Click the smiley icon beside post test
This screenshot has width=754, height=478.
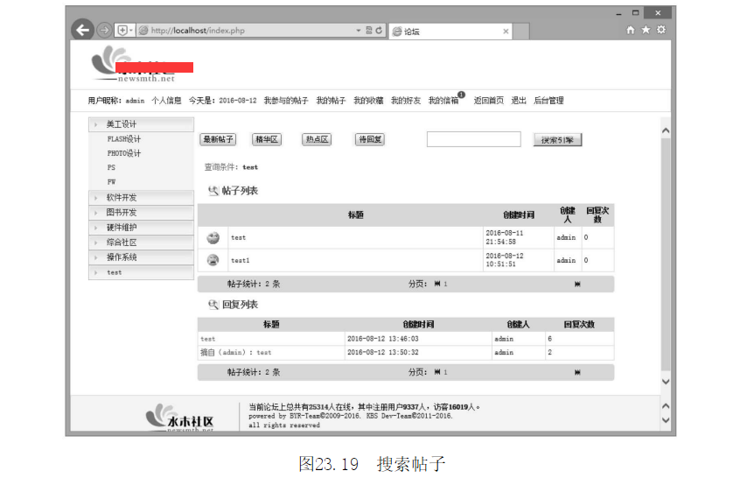[x=213, y=237]
